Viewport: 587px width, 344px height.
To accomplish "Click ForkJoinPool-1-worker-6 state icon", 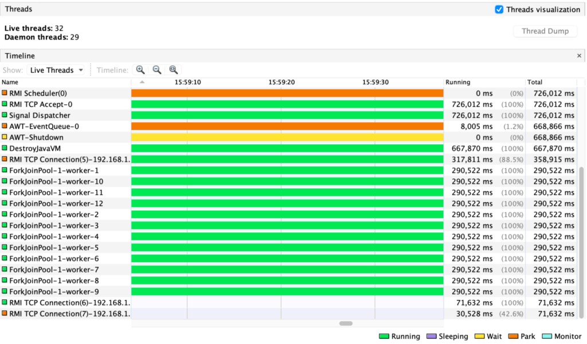I will pyautogui.click(x=5, y=258).
